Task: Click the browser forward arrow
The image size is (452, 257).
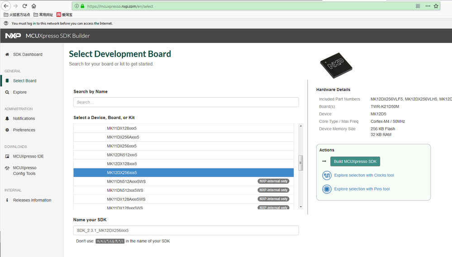Action: [x=15, y=6]
